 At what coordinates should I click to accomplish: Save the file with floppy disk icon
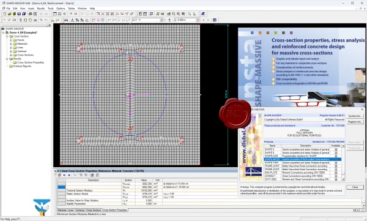tap(19, 14)
